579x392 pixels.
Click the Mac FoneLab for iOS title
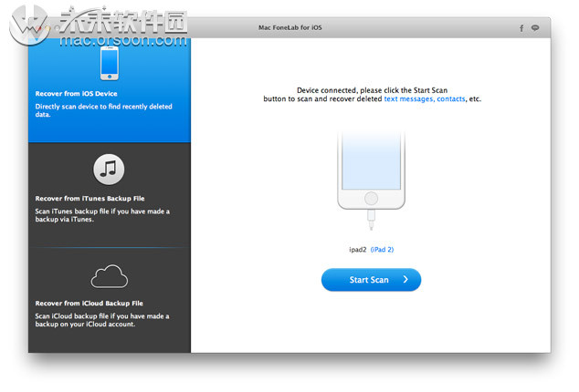(289, 27)
